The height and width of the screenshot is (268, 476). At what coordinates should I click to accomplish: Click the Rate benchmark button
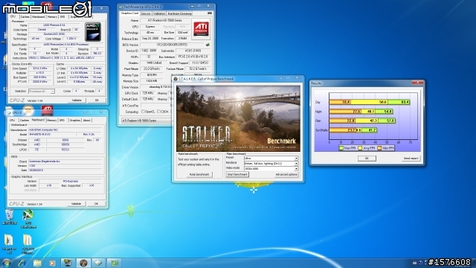(199, 174)
